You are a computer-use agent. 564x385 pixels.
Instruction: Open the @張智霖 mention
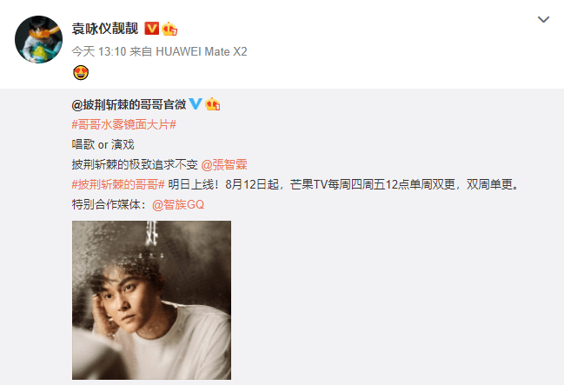[224, 165]
